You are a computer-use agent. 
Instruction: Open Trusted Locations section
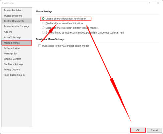tap(17, 16)
